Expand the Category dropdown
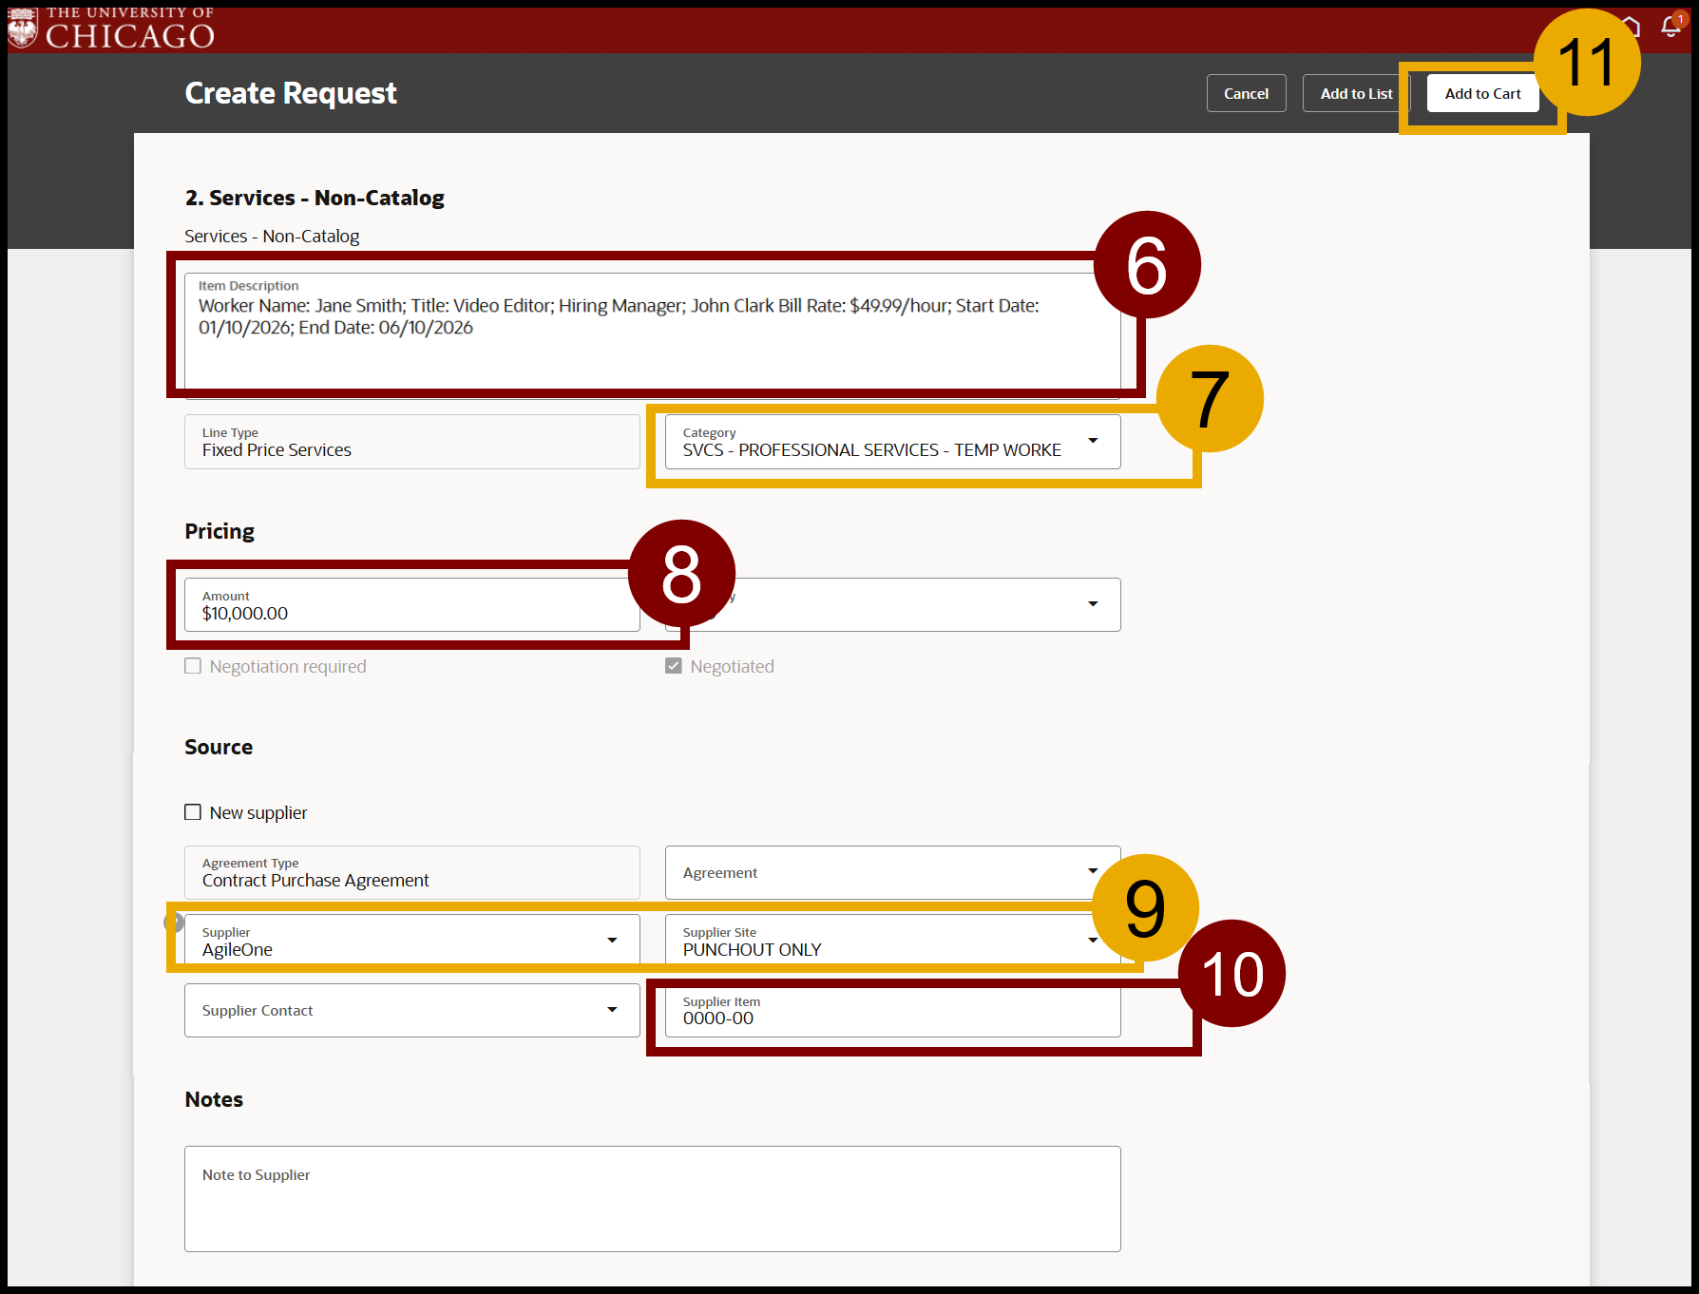Viewport: 1699px width, 1294px height. point(1093,441)
